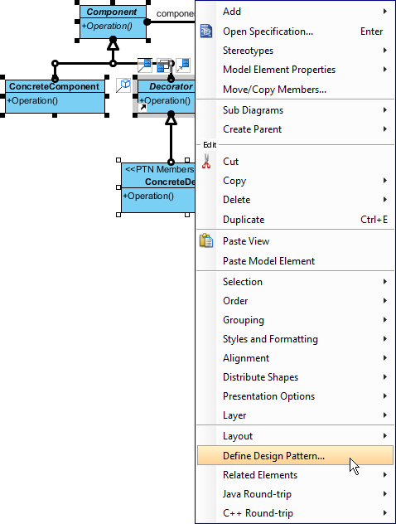The image size is (396, 524).
Task: Click the Open Specification document icon
Action: pos(206,32)
